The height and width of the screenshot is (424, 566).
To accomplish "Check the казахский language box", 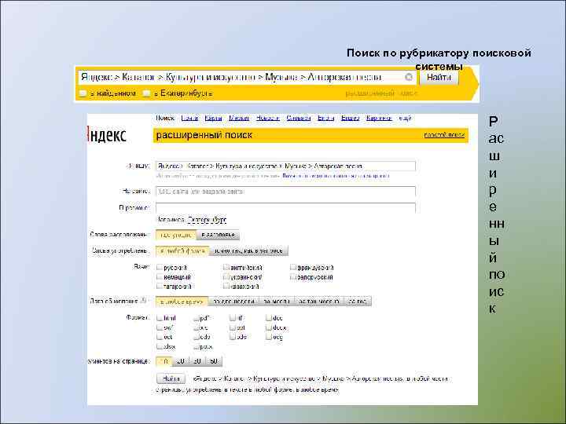I will pos(226,286).
